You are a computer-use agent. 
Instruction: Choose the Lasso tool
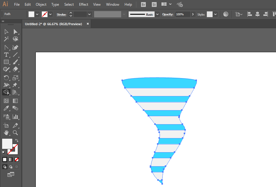tap(15, 39)
